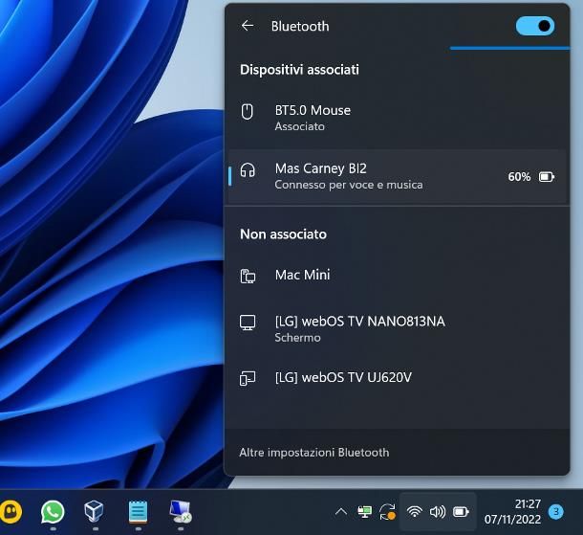Open the clock showing 21:27
Screen dimensions: 583x535
coord(512,512)
